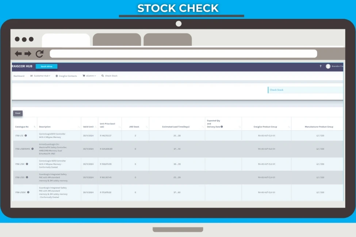The image size is (356, 237).
Task: Click the South Africa region button
Action: 46,66
